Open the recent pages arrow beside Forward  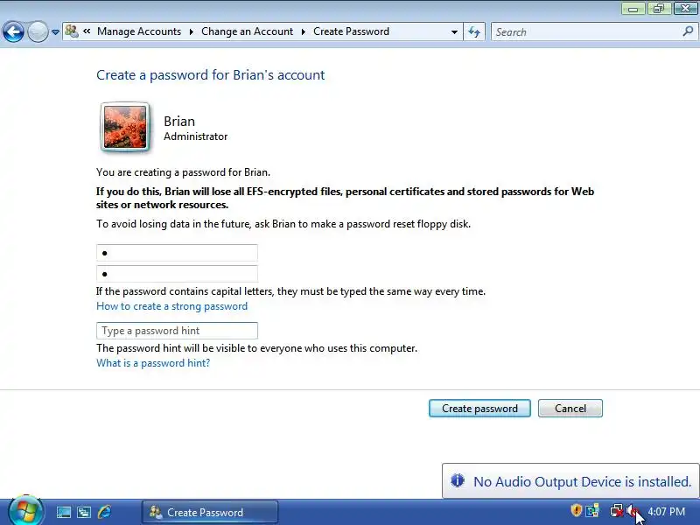point(55,32)
